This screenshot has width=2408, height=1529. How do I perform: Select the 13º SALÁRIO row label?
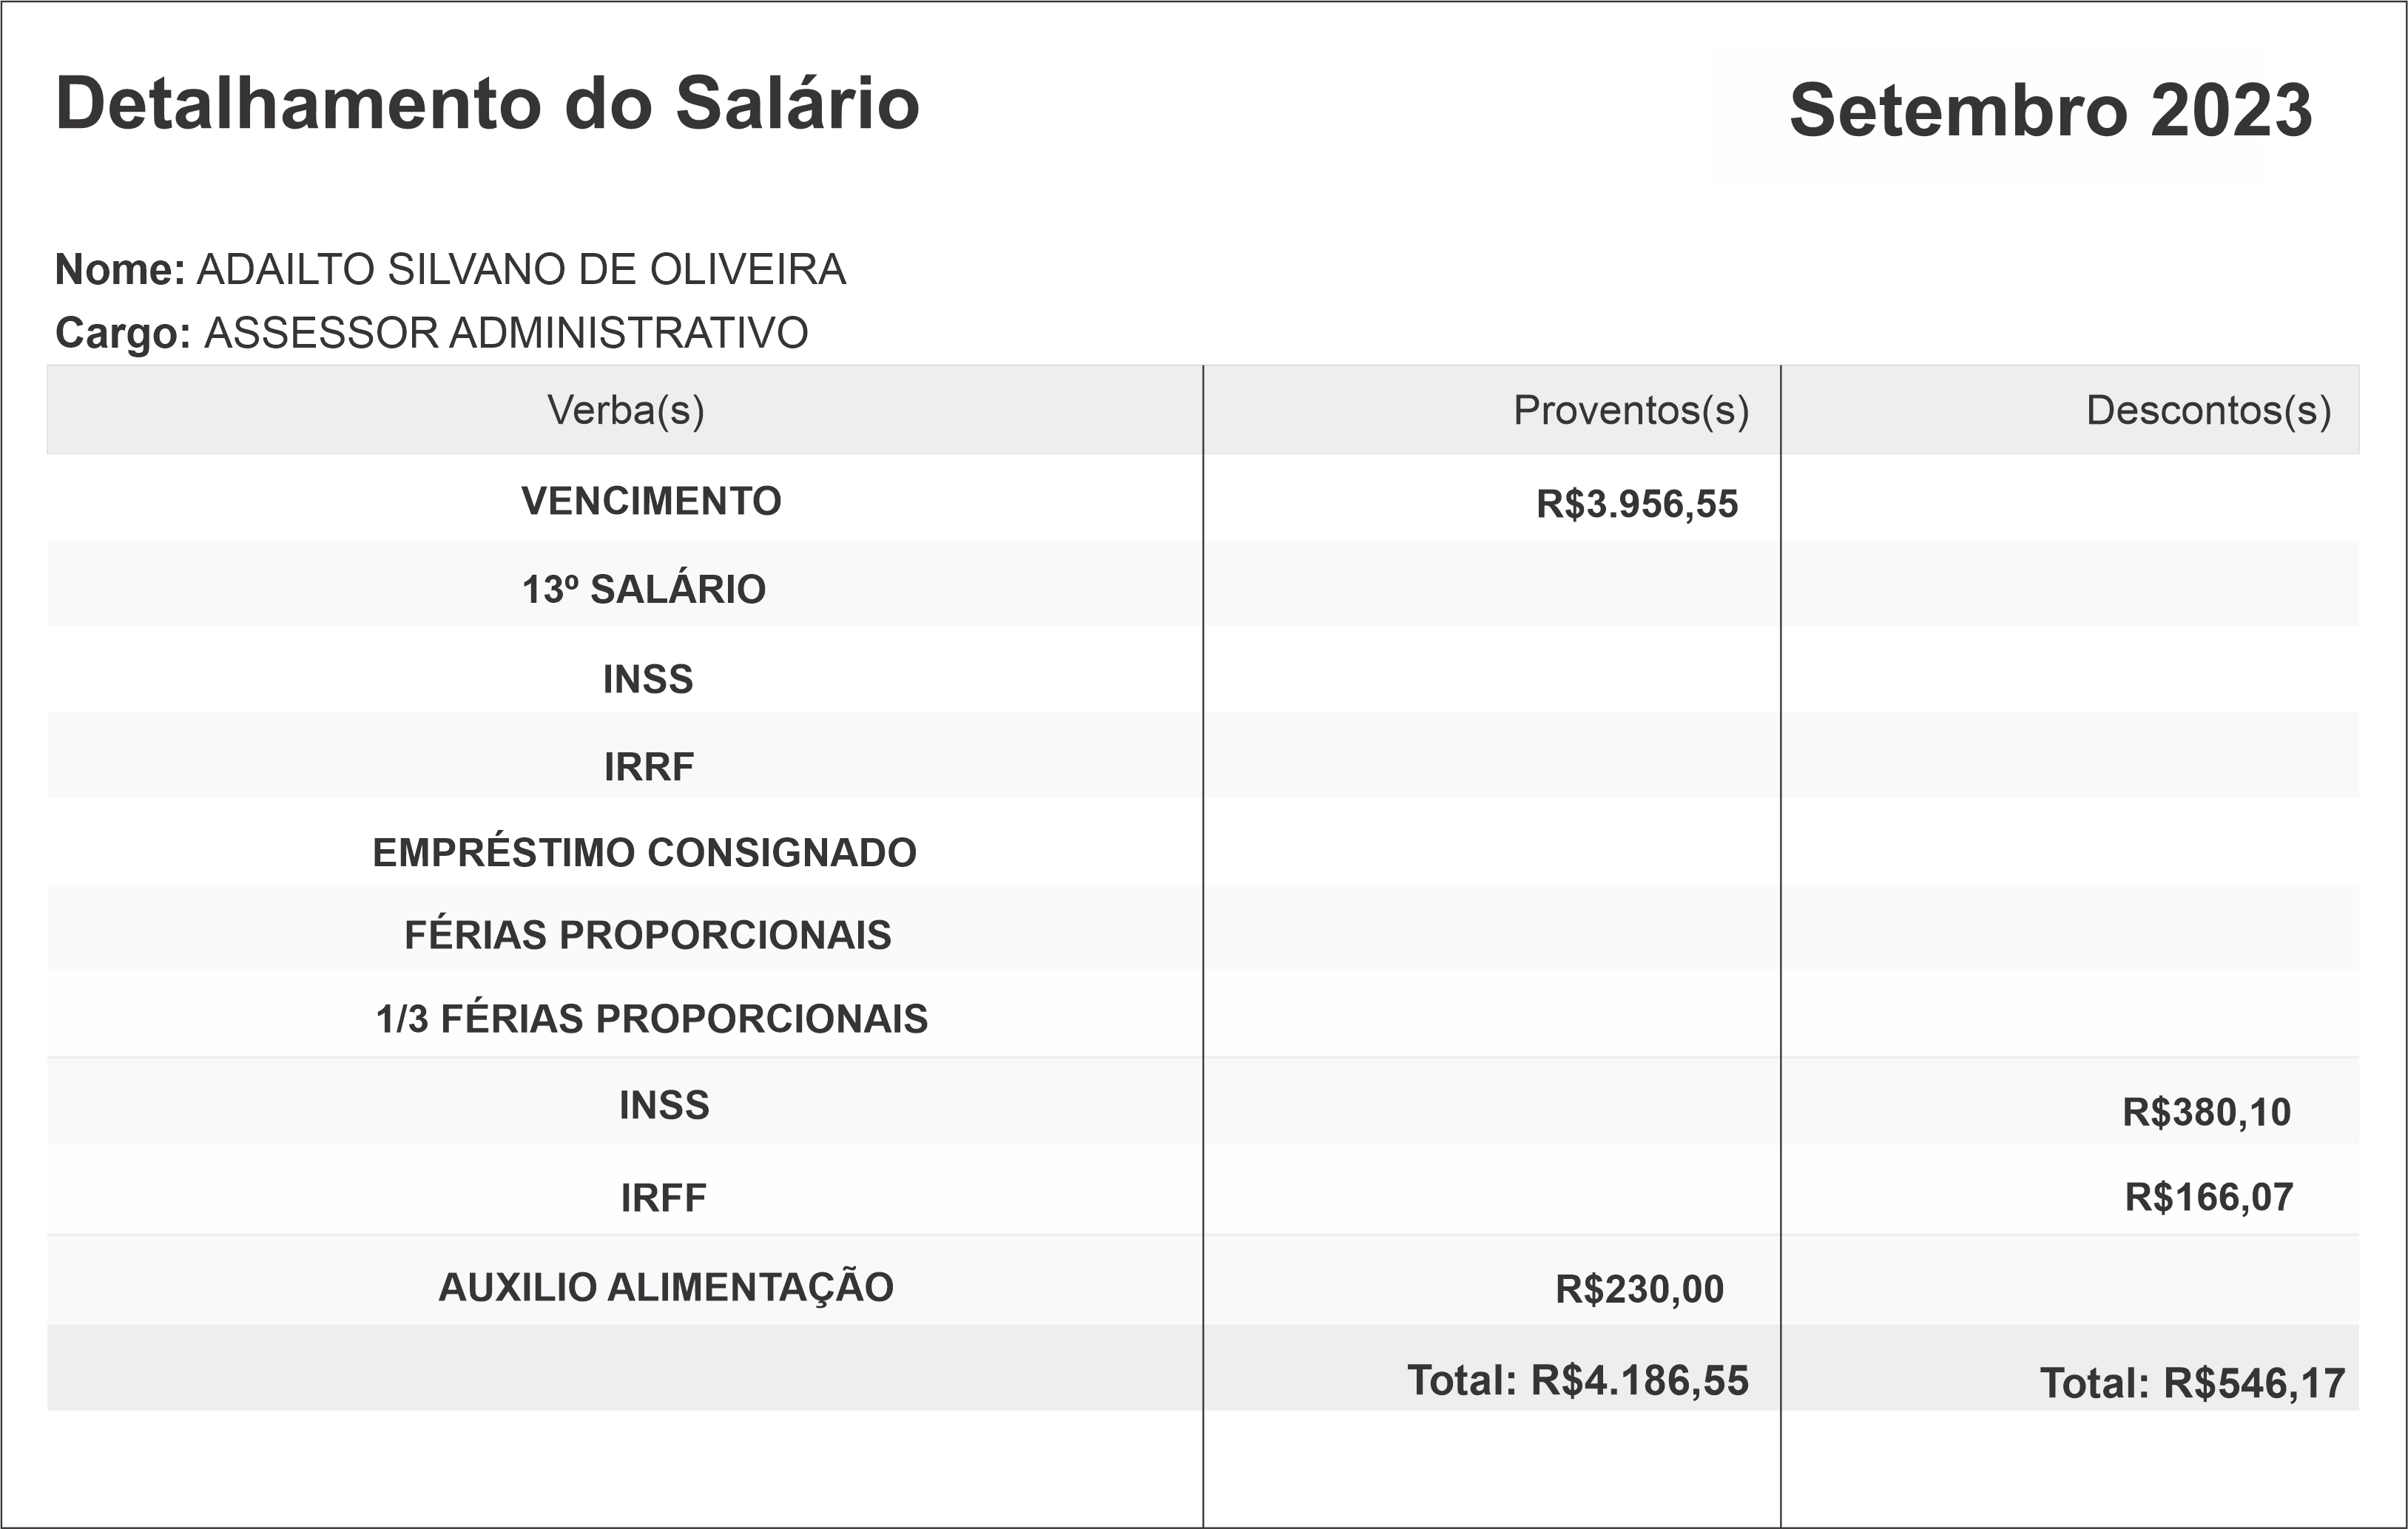coord(644,589)
